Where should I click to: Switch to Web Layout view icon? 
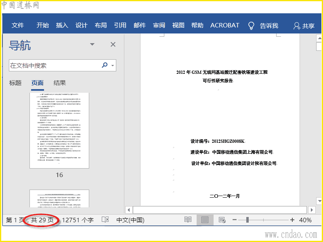pyautogui.click(x=222, y=220)
